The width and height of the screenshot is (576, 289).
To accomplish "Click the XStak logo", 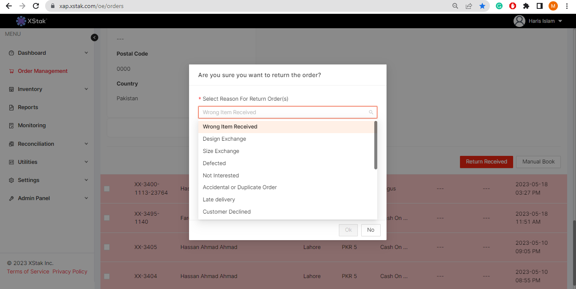I will point(31,21).
